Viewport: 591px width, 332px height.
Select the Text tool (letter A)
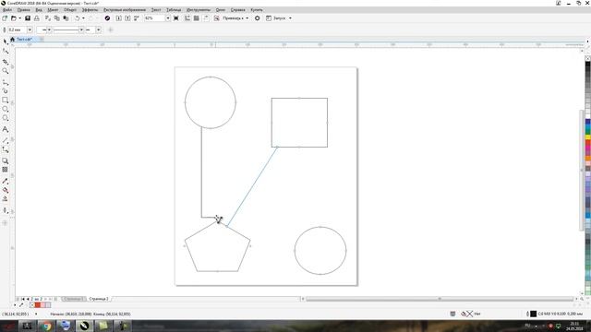[x=6, y=129]
